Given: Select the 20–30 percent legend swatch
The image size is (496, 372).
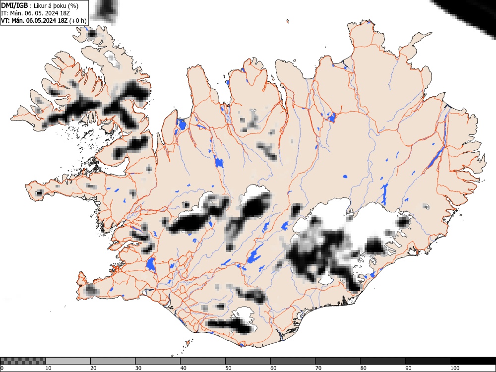Looking at the screenshot, I should (113, 361).
